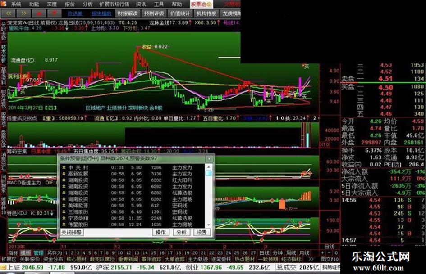Select the 高新发展 alert row
Viewport: 426px width, 274px height.
tap(133, 174)
